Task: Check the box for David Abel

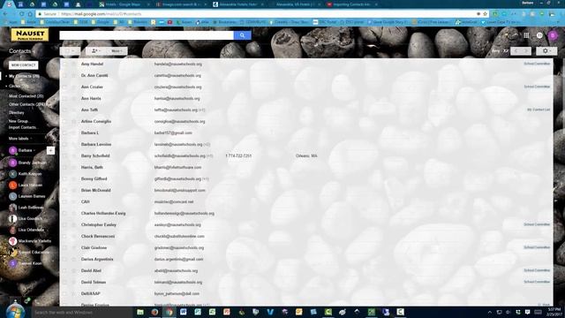Action: coord(64,271)
